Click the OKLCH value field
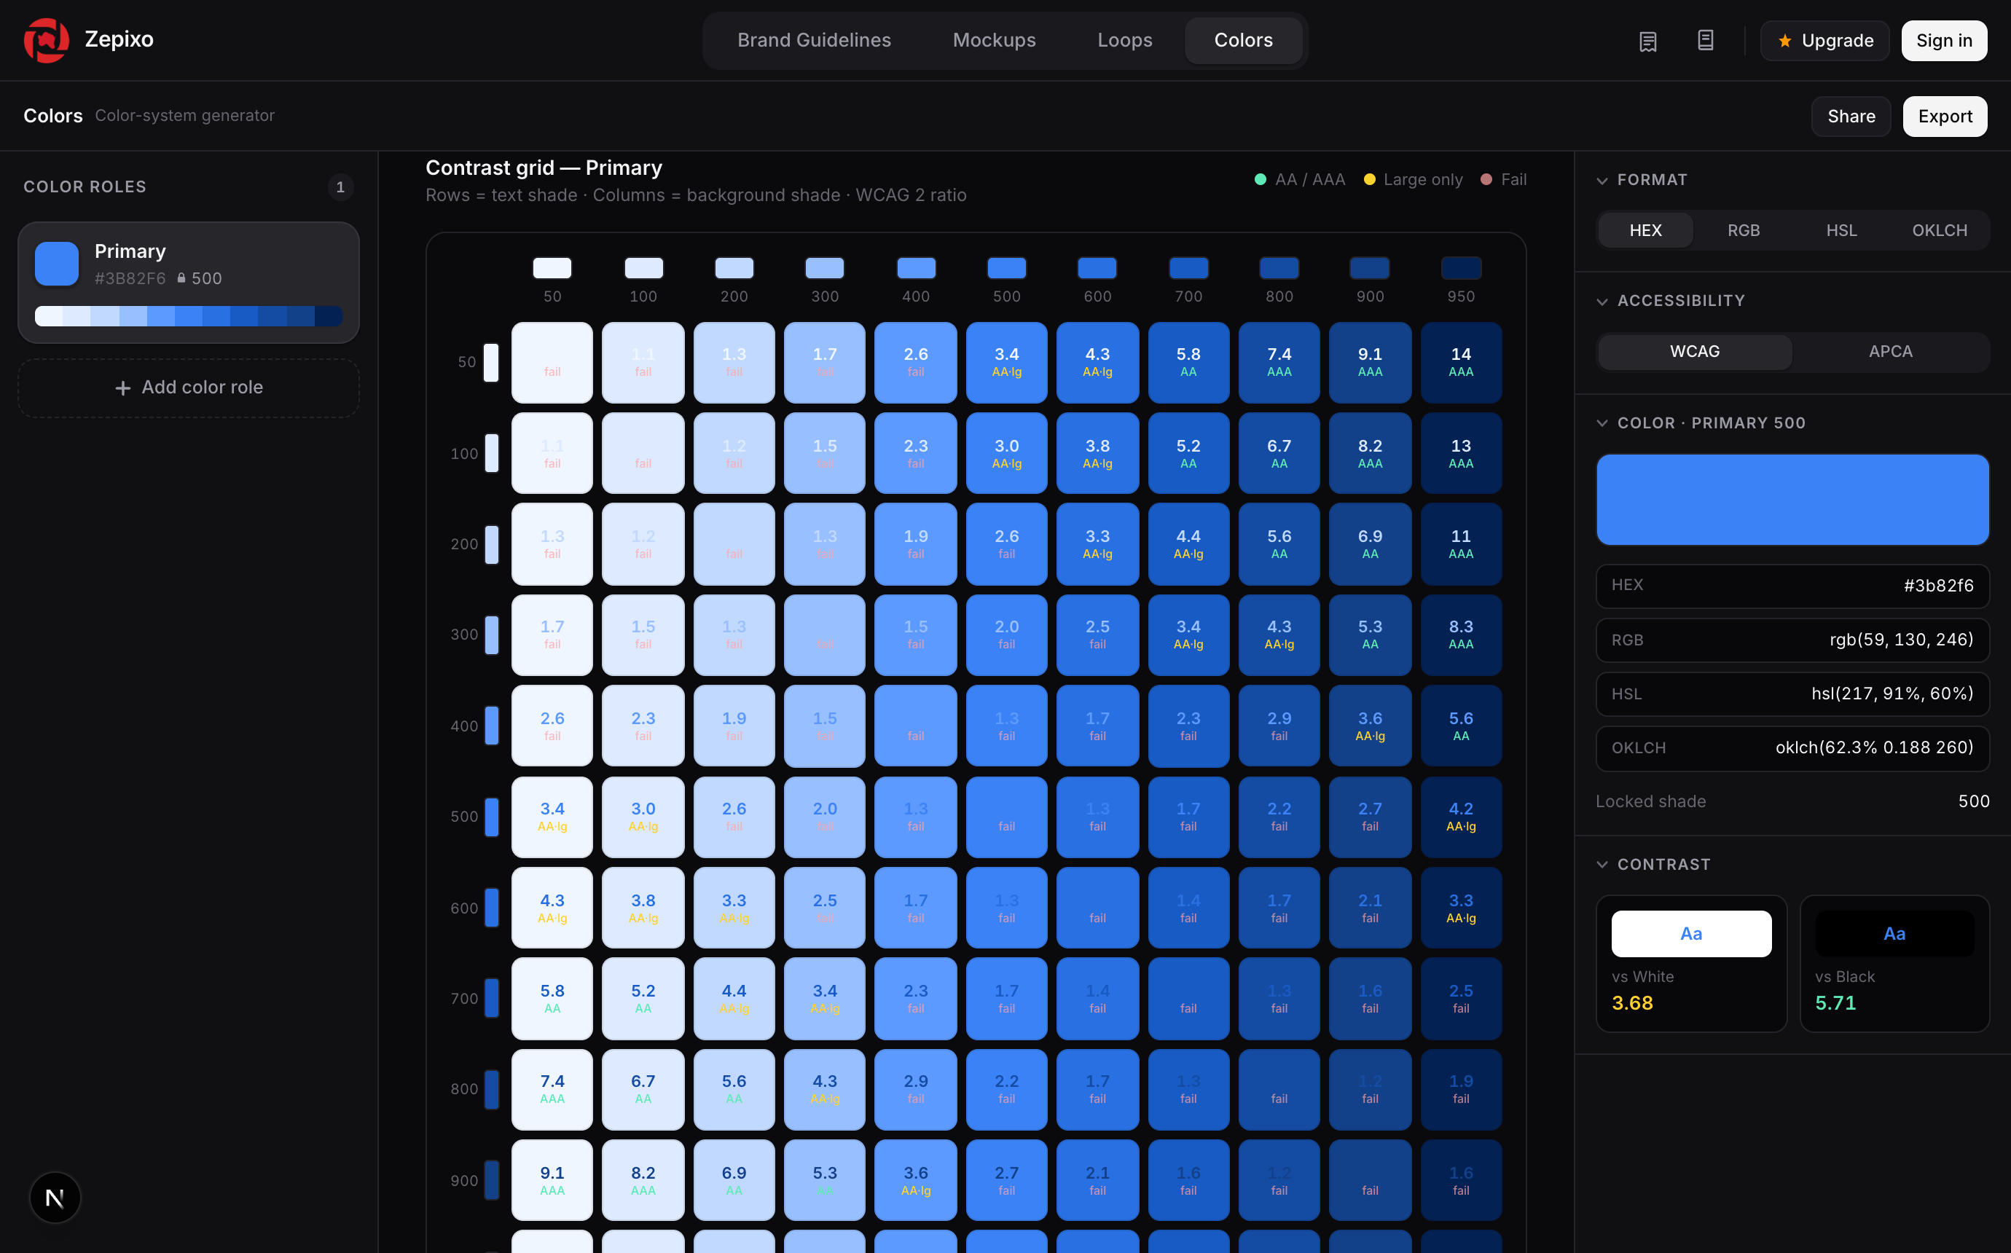The height and width of the screenshot is (1253, 2011). pos(1792,748)
